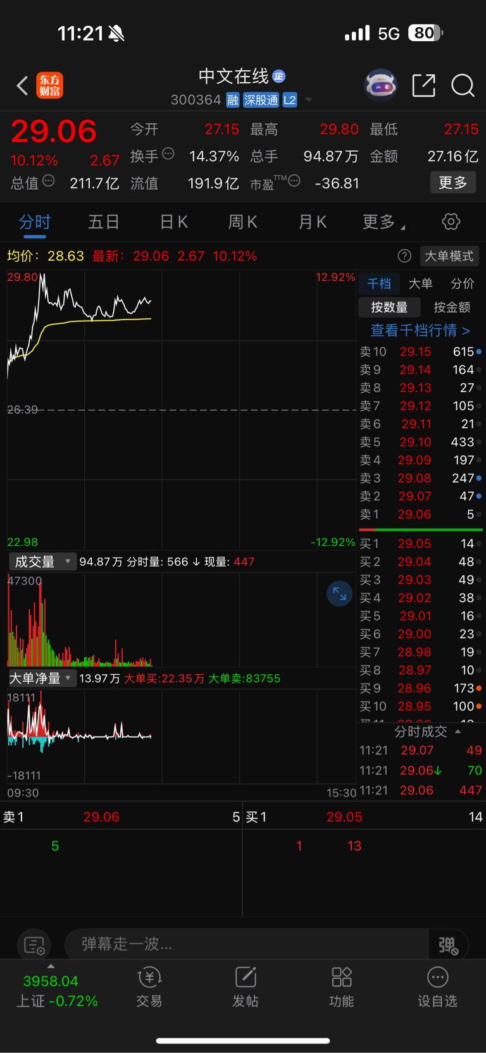Tap the 卖10 row at 29.15
This screenshot has width=486, height=1053.
[x=420, y=352]
